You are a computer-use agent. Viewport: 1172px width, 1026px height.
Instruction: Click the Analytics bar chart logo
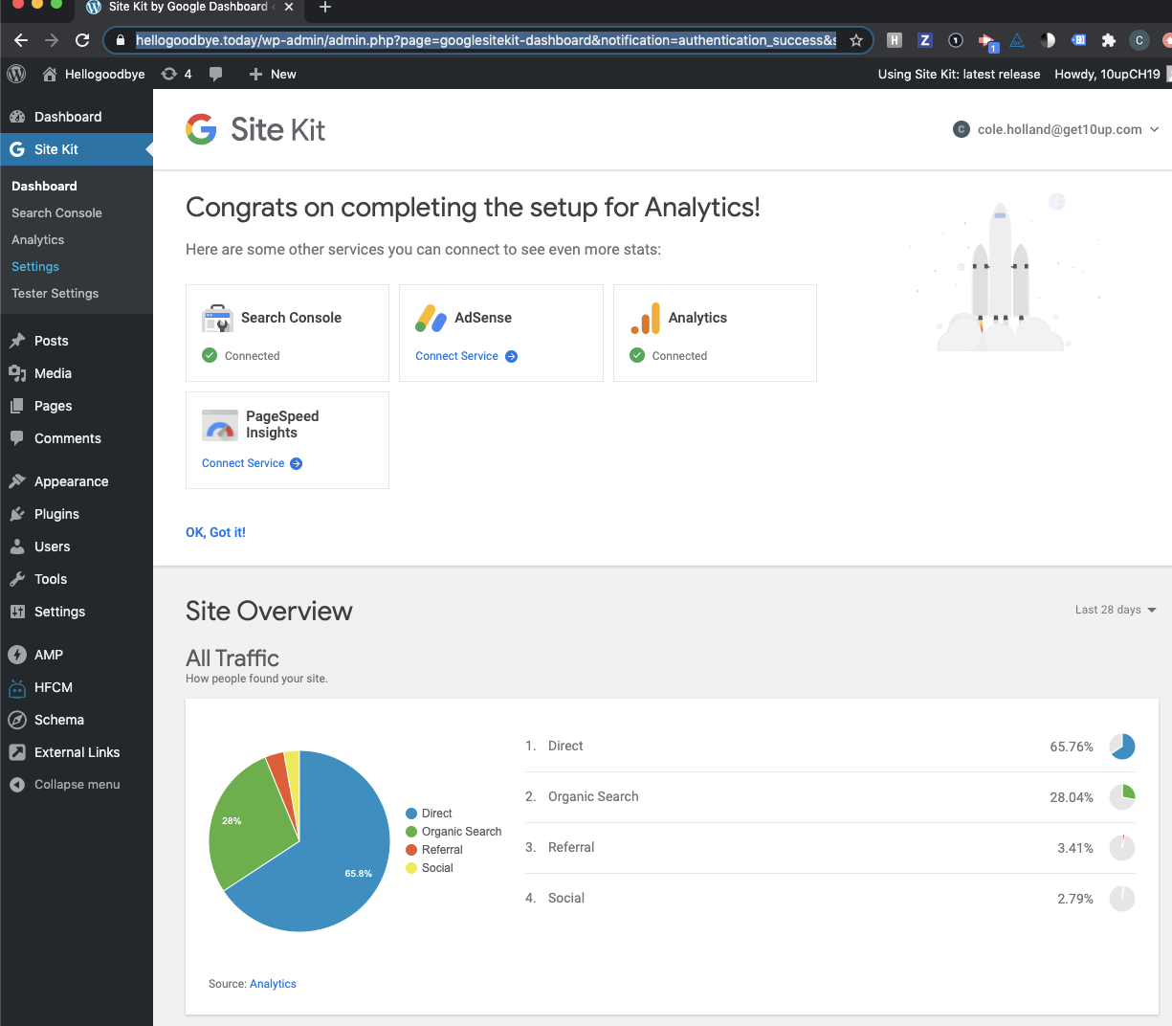tap(646, 318)
